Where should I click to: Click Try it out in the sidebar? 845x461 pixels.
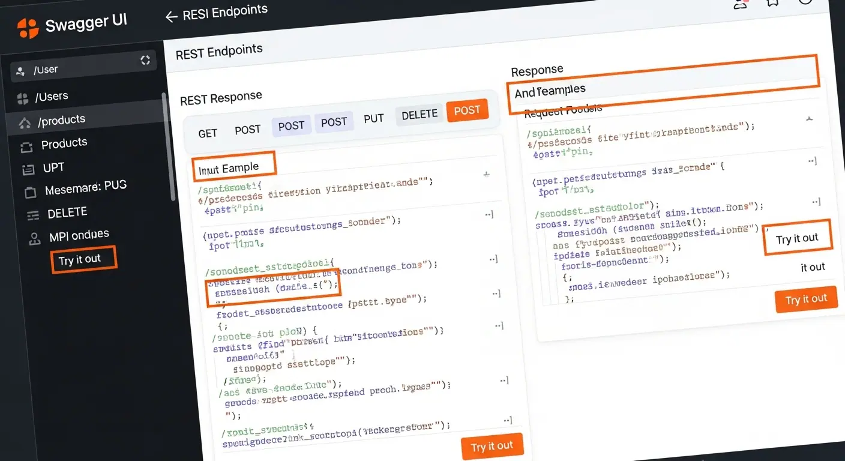[83, 260]
